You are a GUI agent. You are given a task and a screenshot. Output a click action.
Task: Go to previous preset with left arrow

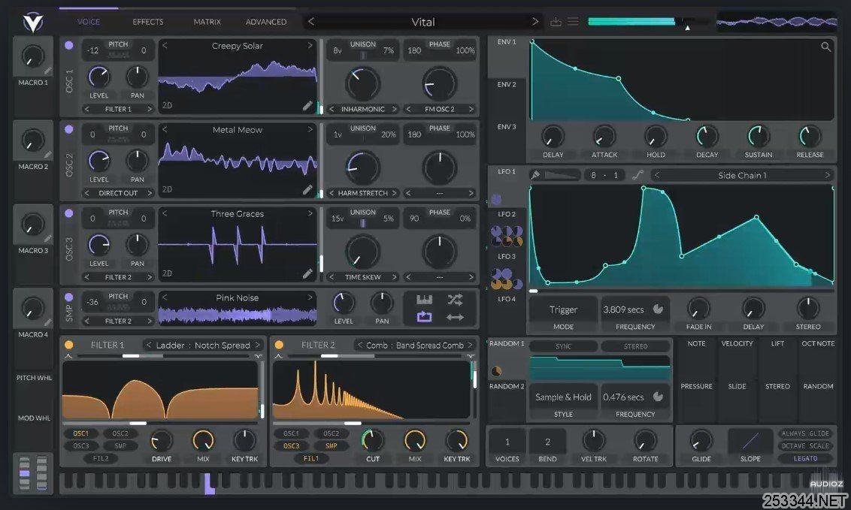(x=311, y=22)
